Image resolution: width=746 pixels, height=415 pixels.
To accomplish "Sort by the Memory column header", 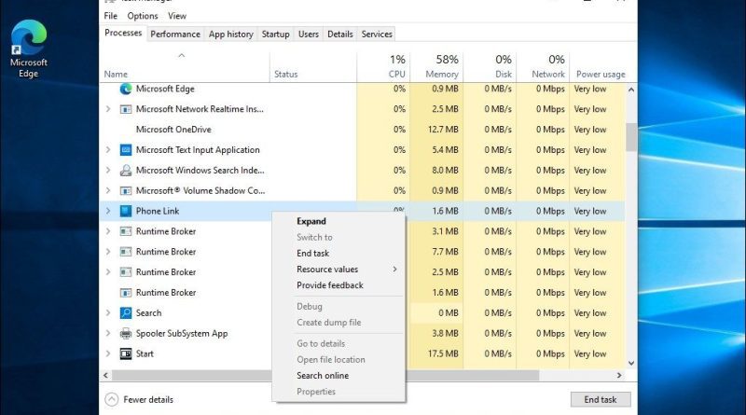I will point(436,66).
